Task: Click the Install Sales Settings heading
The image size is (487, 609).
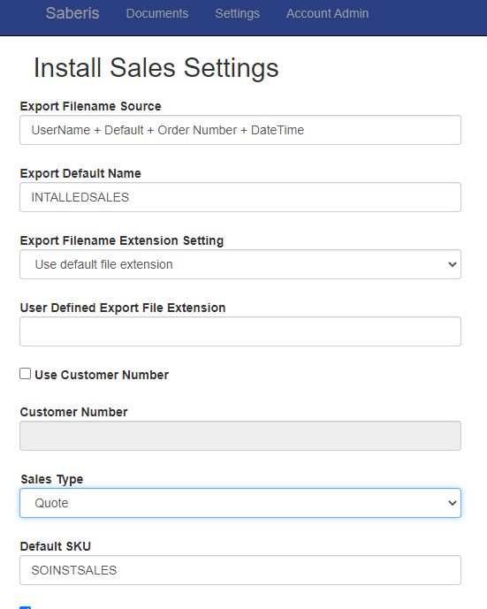Action: [x=156, y=68]
